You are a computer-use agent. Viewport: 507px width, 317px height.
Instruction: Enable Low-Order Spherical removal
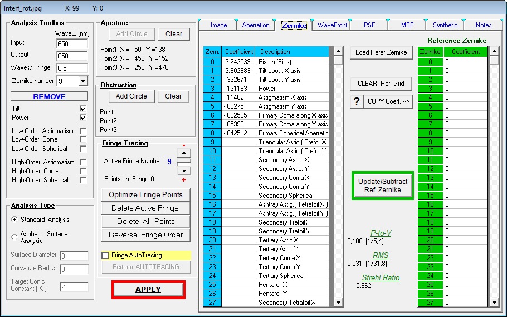[x=83, y=149]
